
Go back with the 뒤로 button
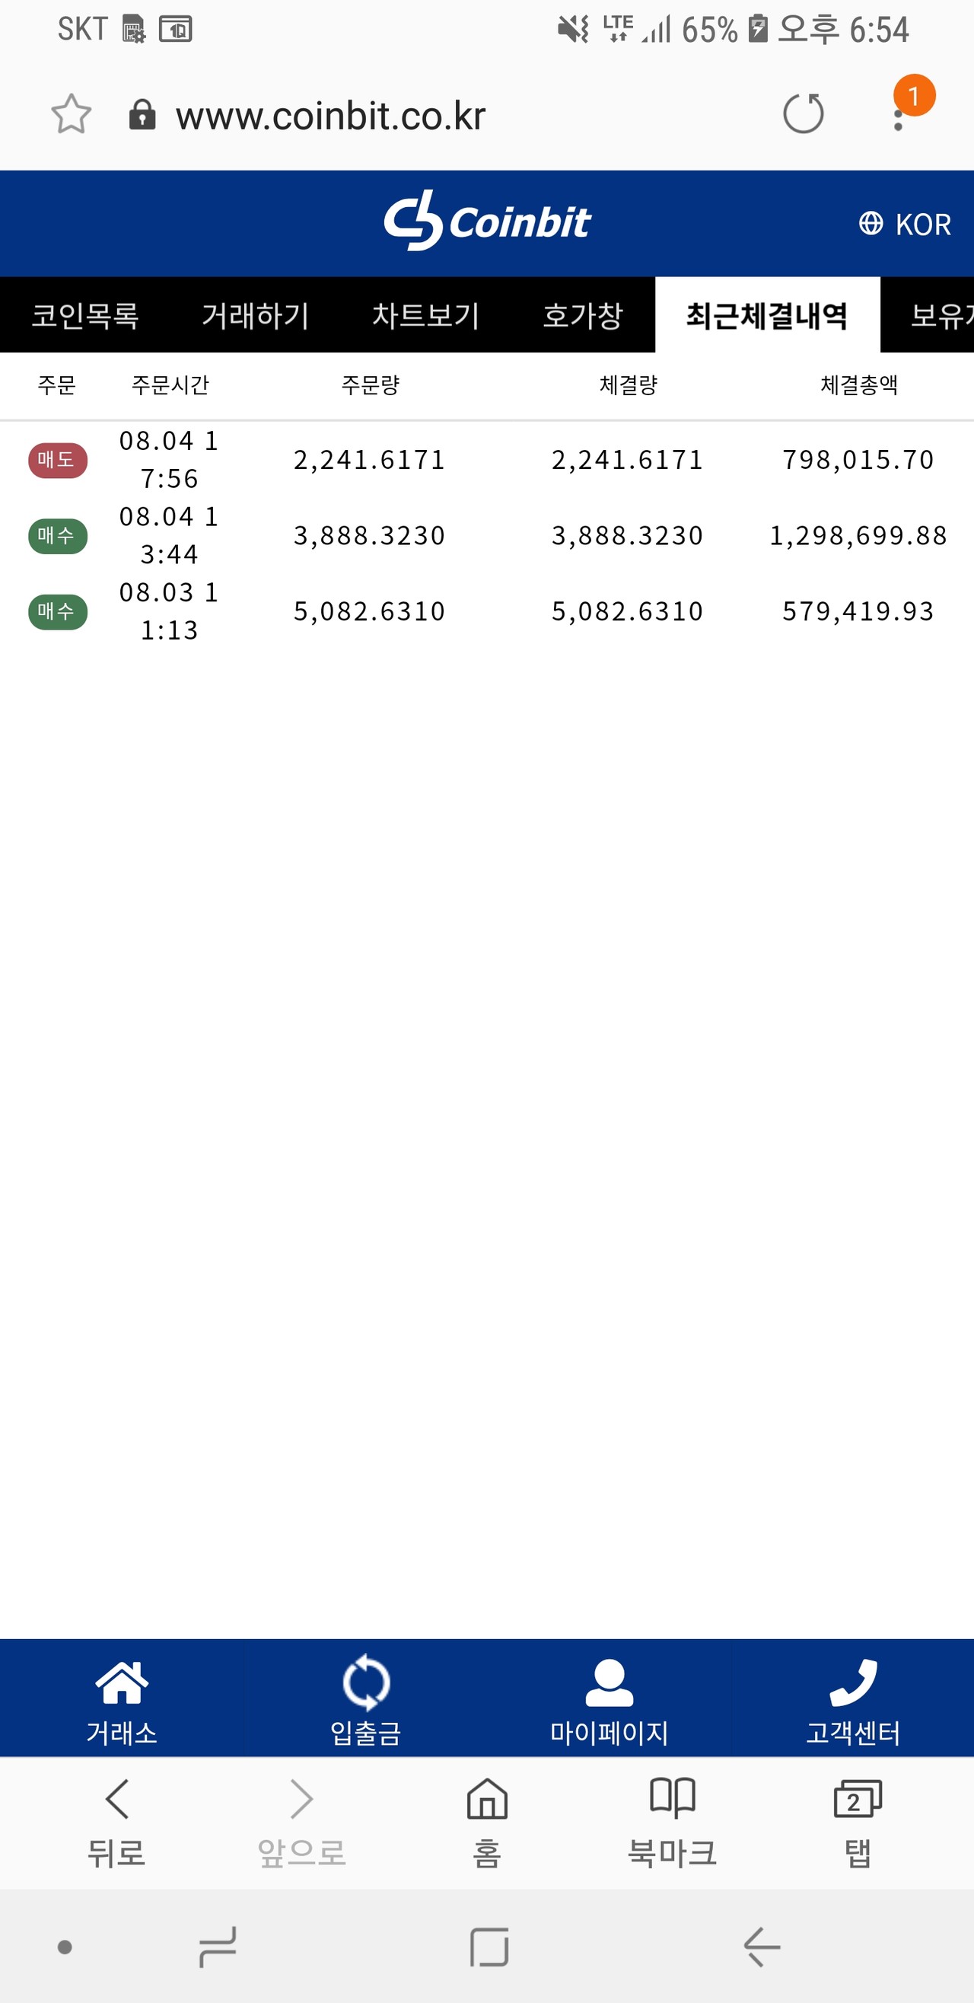click(x=116, y=1822)
